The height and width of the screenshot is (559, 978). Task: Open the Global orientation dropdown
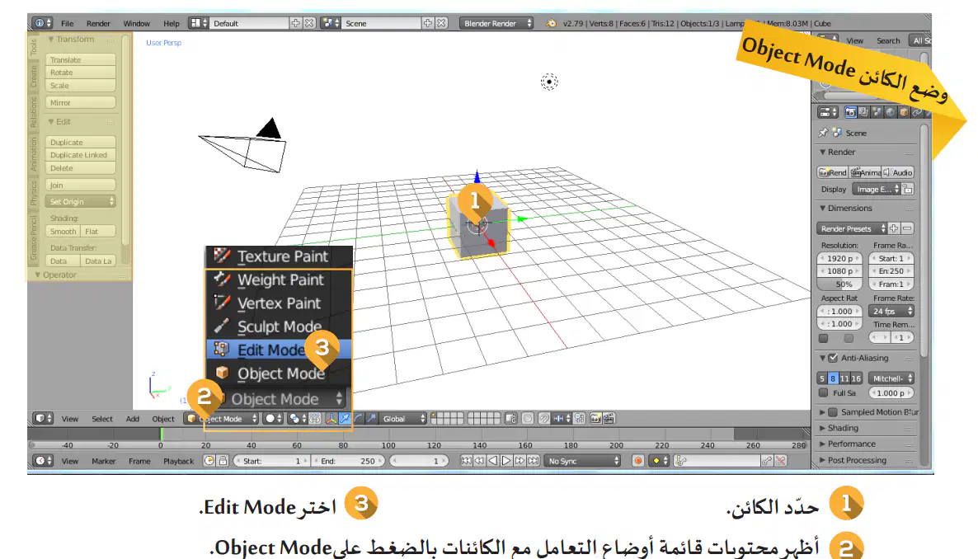[x=403, y=419]
